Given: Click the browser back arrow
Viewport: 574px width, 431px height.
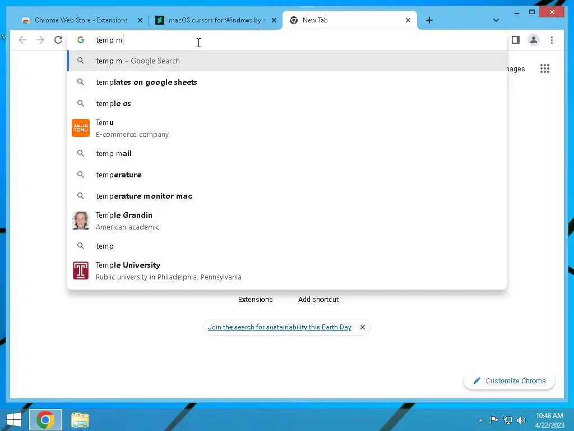Looking at the screenshot, I should [22, 40].
